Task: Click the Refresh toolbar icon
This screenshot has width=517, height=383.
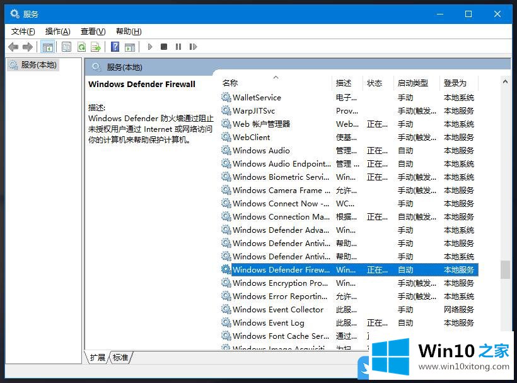Action: (81, 47)
